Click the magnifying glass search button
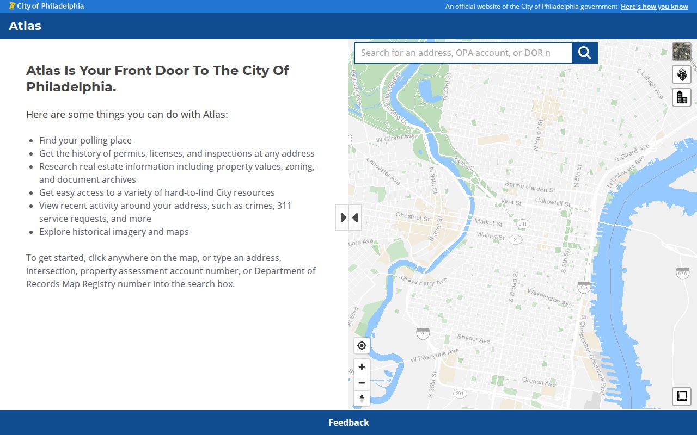The width and height of the screenshot is (697, 435). 585,53
